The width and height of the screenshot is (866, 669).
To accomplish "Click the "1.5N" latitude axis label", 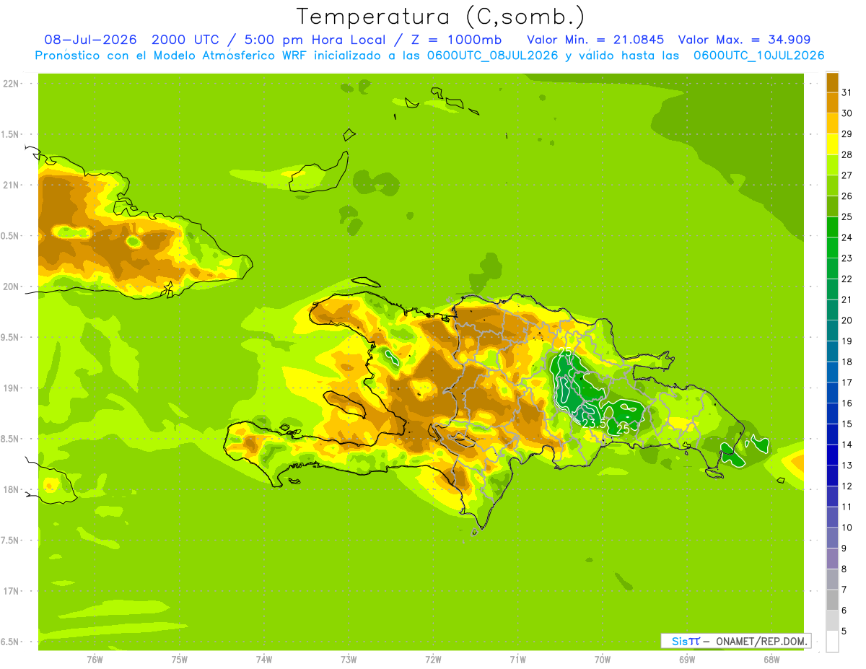I will (10, 134).
